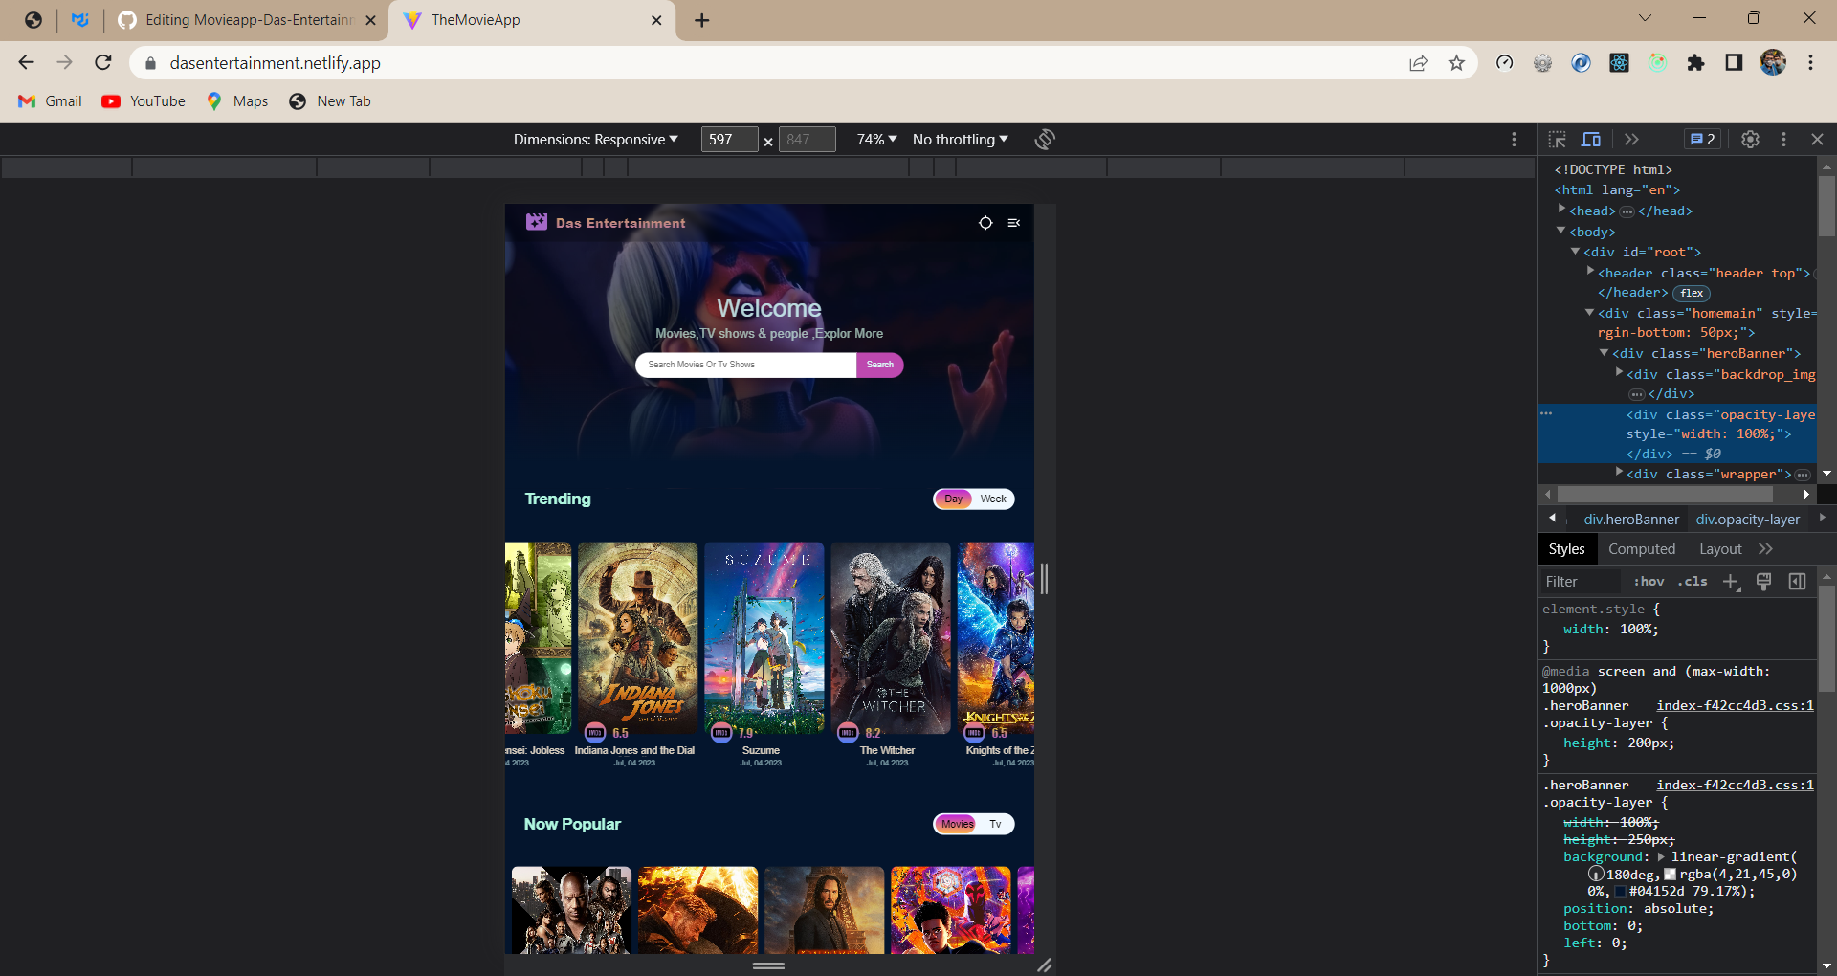This screenshot has width=1837, height=976.
Task: Select the Day option in Trending toggle
Action: [x=952, y=499]
